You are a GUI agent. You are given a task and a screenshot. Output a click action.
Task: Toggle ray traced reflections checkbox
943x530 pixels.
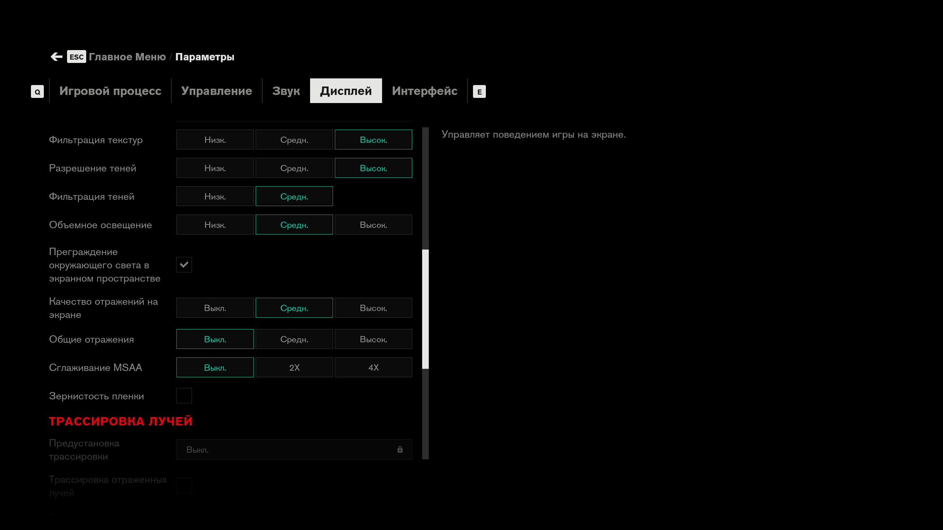[184, 486]
